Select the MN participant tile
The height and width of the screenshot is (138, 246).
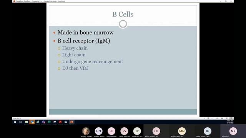point(182,131)
